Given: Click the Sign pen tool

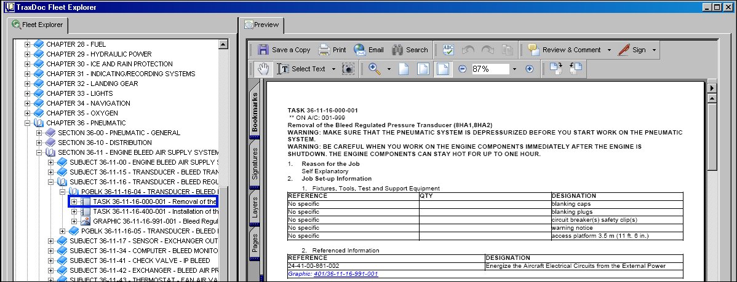Looking at the screenshot, I should click(x=632, y=50).
